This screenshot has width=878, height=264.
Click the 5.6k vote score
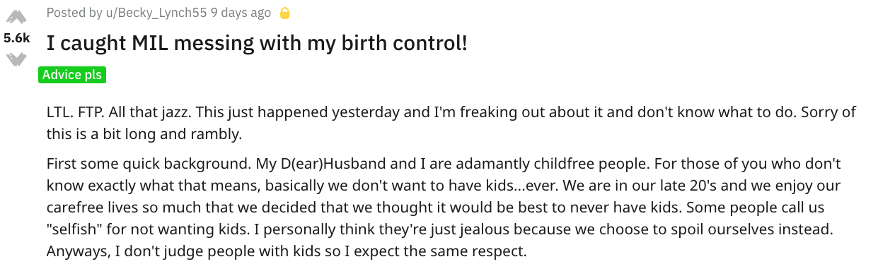[16, 39]
